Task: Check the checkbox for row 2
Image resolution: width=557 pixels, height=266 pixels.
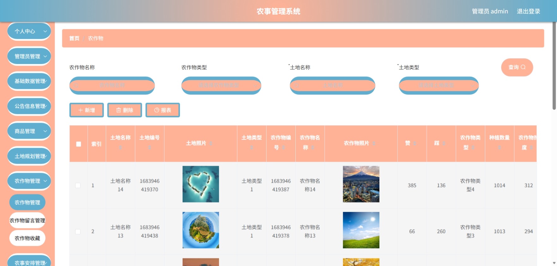Action: tap(78, 232)
